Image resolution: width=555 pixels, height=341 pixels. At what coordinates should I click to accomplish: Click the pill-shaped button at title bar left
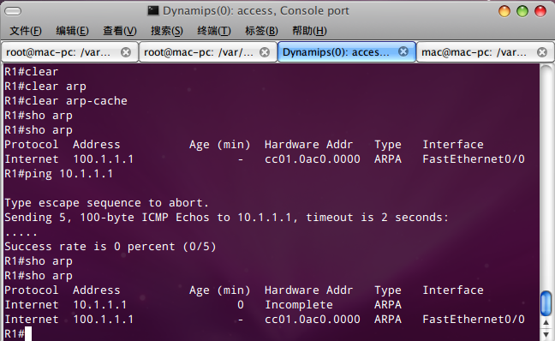(13, 11)
